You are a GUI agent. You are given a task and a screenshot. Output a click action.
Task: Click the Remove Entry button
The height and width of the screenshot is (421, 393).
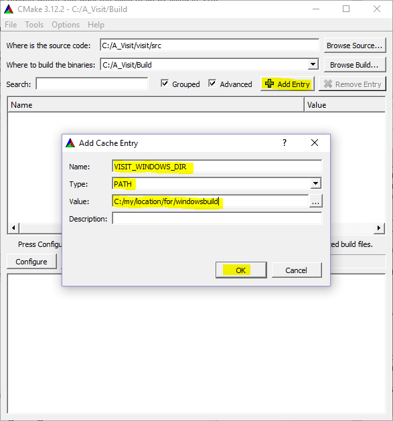click(x=352, y=84)
